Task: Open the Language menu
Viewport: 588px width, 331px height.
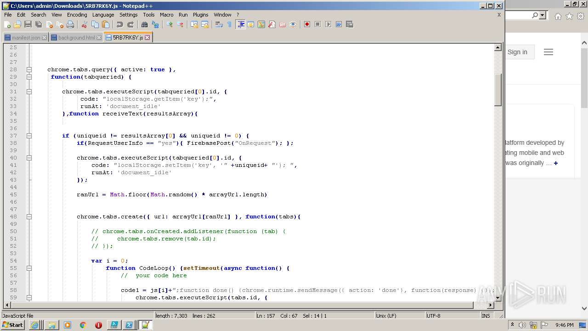Action: [x=103, y=15]
